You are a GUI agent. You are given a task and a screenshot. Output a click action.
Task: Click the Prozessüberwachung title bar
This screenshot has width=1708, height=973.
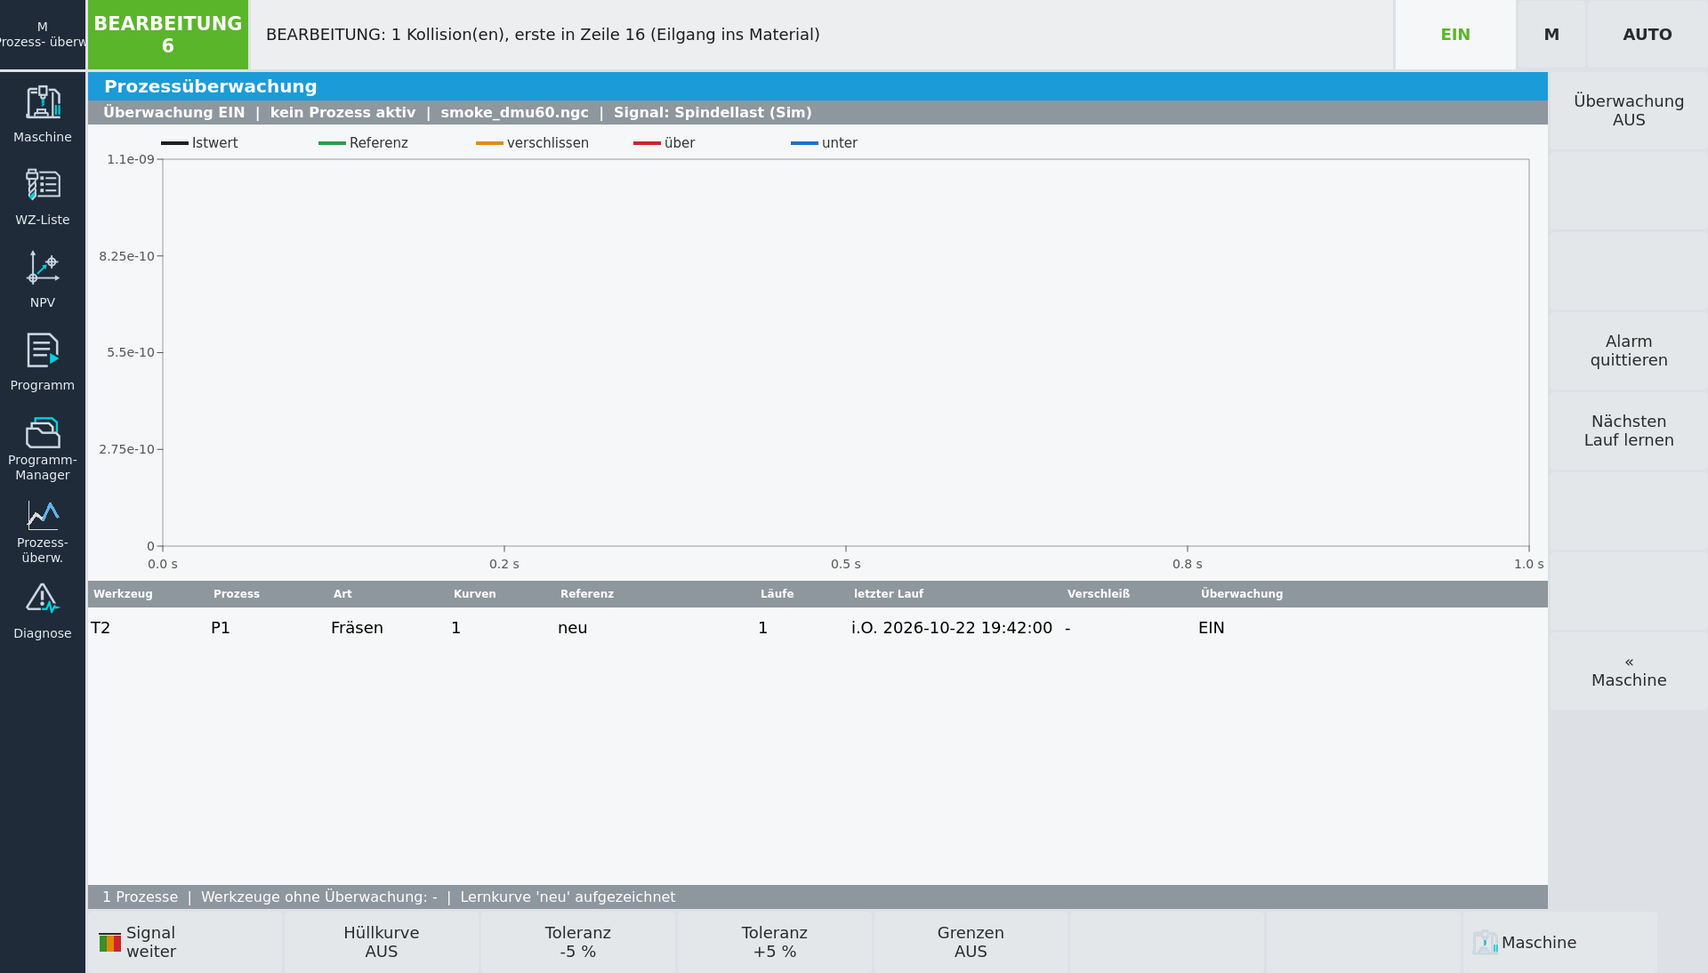818,86
